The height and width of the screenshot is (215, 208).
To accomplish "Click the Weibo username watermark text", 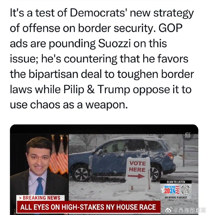I will click(x=190, y=210).
